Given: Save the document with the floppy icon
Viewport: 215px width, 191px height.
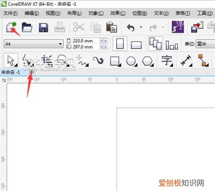Looking at the screenshot, I should (44, 28).
